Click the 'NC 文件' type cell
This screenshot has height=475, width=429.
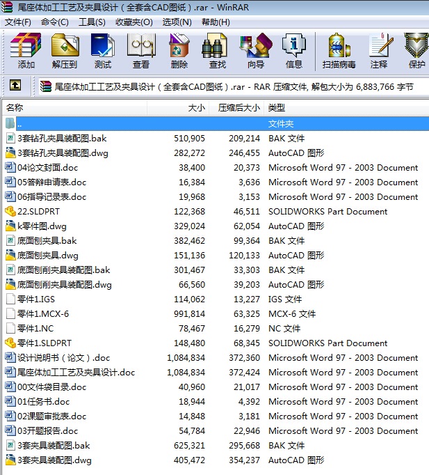[x=284, y=328]
